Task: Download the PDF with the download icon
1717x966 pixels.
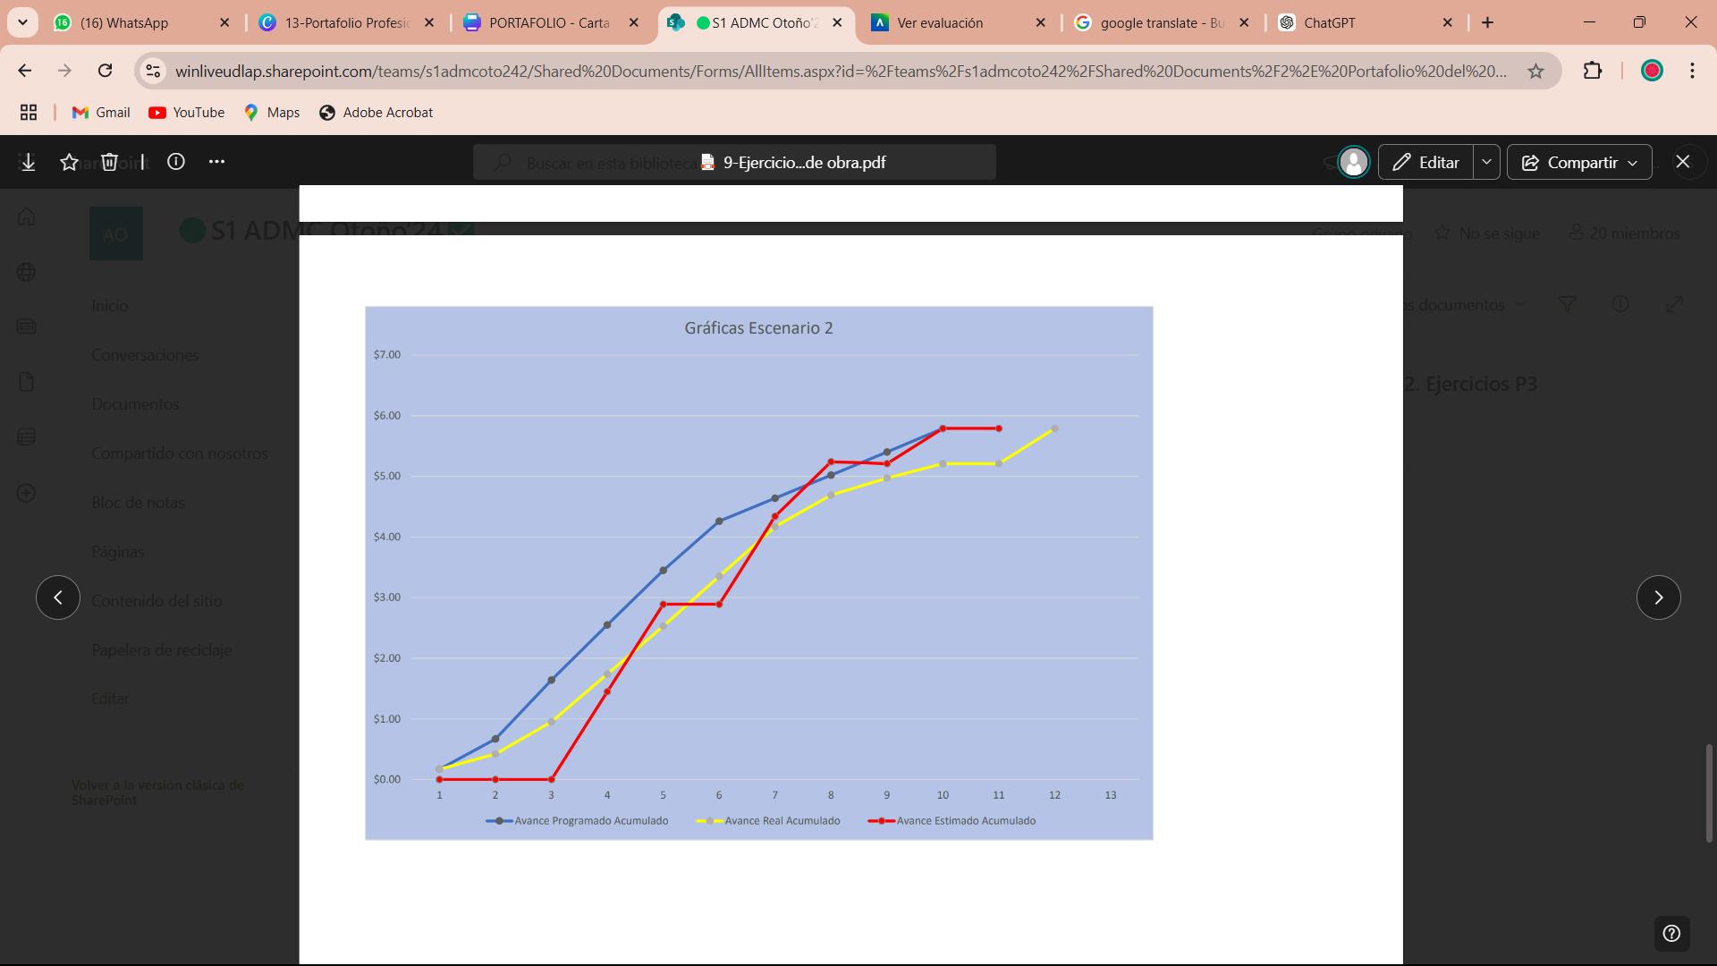Action: (28, 162)
